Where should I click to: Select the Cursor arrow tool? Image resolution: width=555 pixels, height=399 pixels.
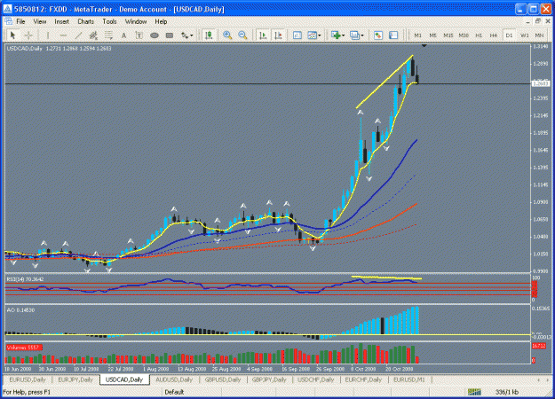pos(13,35)
